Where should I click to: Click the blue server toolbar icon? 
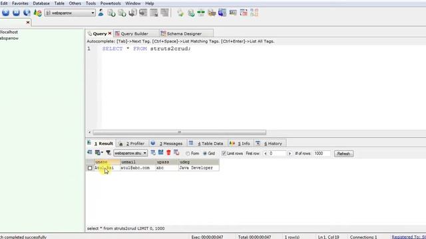(x=222, y=13)
